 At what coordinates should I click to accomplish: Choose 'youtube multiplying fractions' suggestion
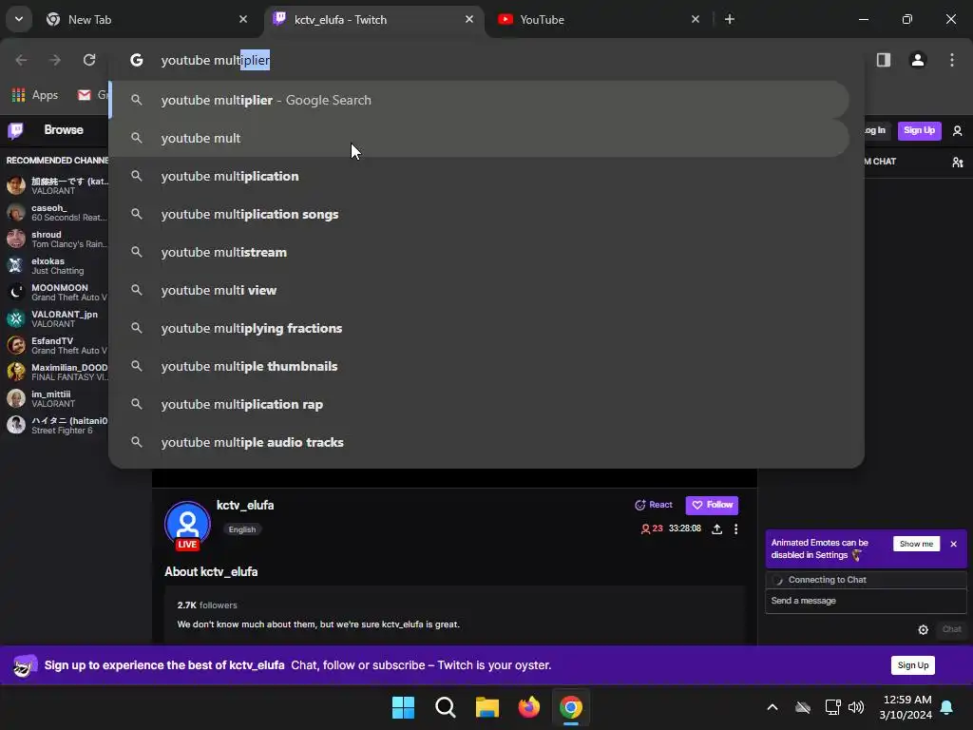click(479, 328)
